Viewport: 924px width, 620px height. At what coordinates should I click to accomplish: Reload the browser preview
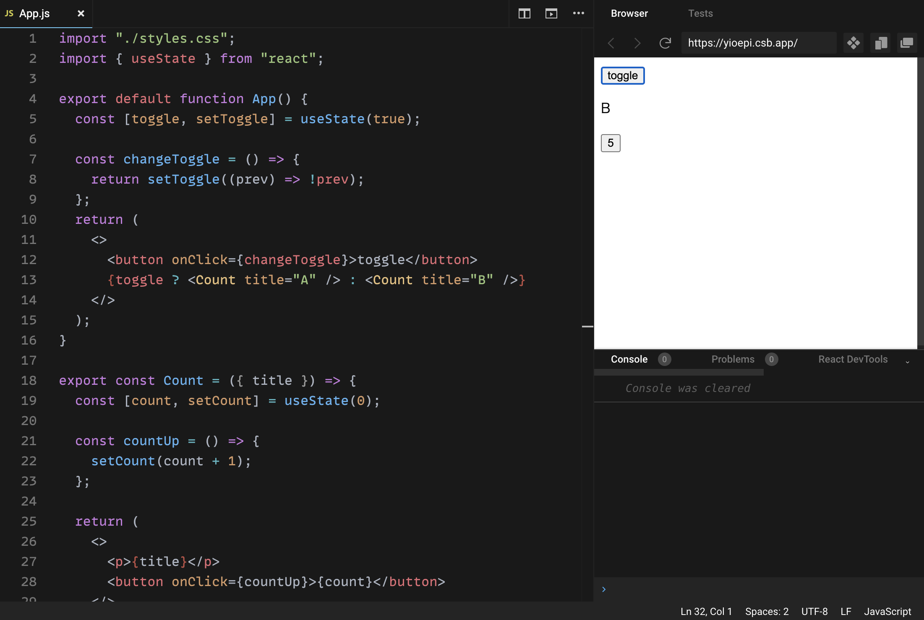665,43
